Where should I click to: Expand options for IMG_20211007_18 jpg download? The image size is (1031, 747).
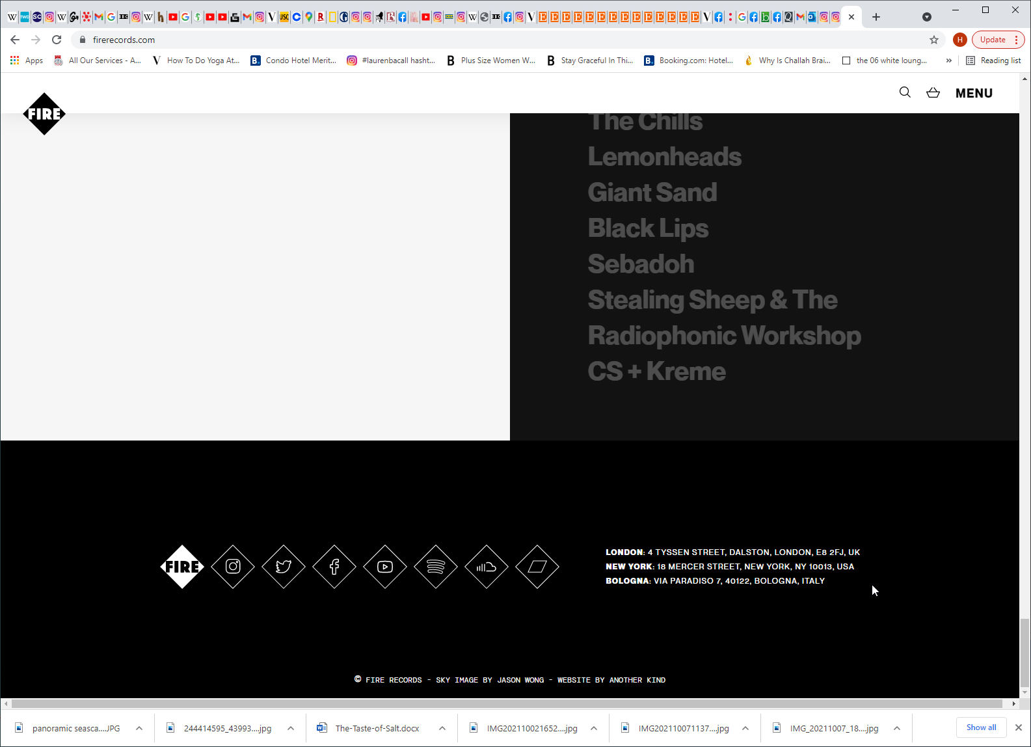(x=897, y=728)
